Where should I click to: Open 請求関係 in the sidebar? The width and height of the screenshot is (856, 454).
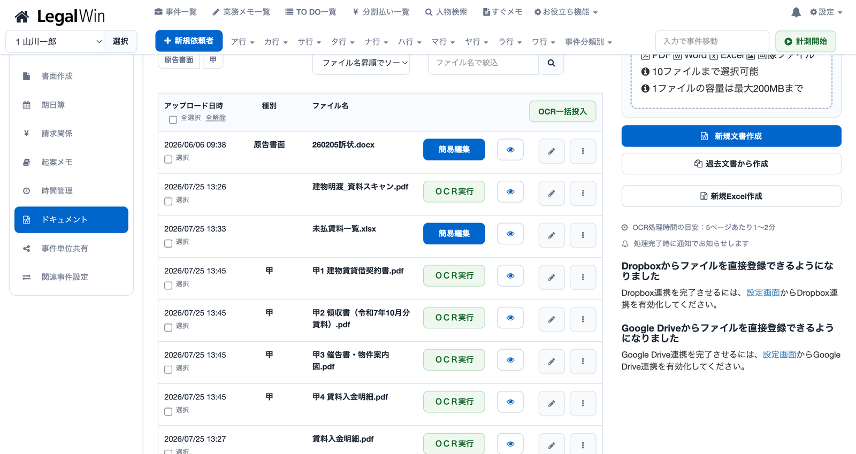point(71,134)
